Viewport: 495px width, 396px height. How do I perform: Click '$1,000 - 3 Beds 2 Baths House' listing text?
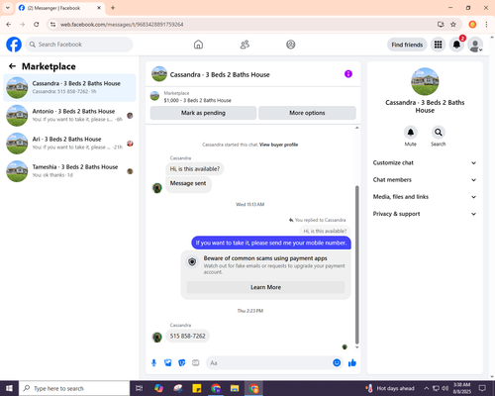tap(197, 100)
